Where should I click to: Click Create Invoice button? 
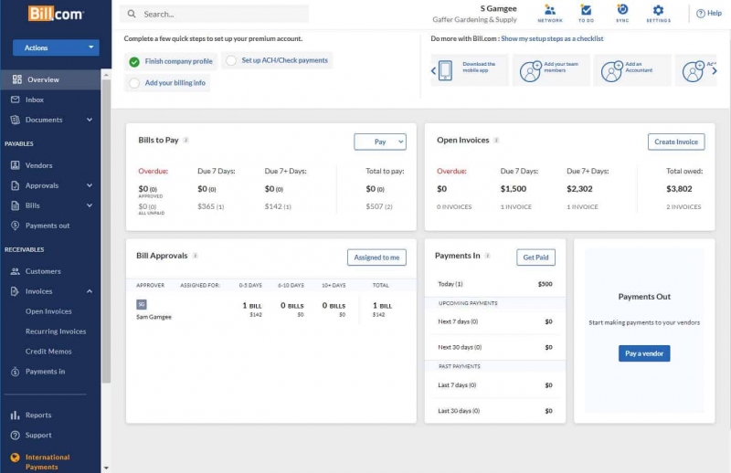pos(676,142)
